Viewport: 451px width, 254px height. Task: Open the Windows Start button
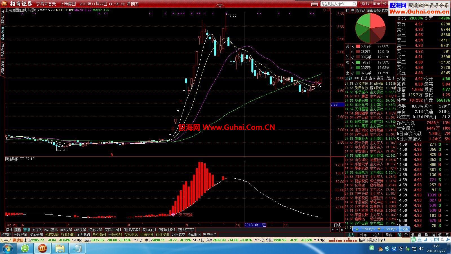click(8, 248)
